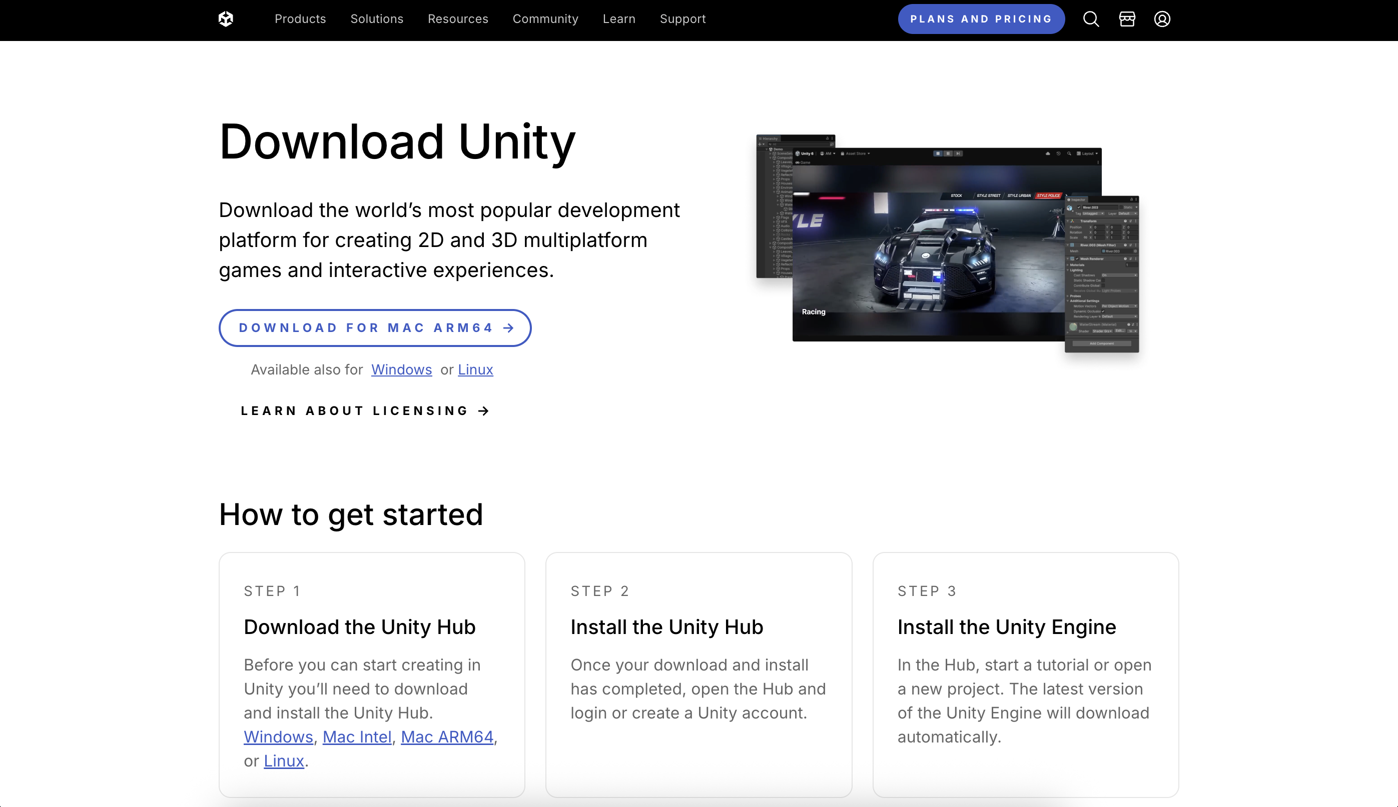Click the step-frame playback icon in the editor

[x=958, y=153]
